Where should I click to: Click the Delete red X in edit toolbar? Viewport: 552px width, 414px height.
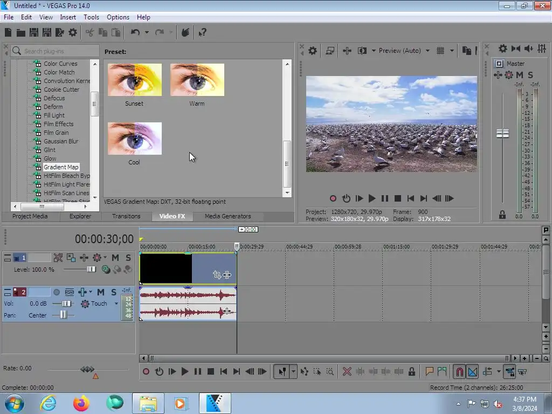(x=347, y=371)
